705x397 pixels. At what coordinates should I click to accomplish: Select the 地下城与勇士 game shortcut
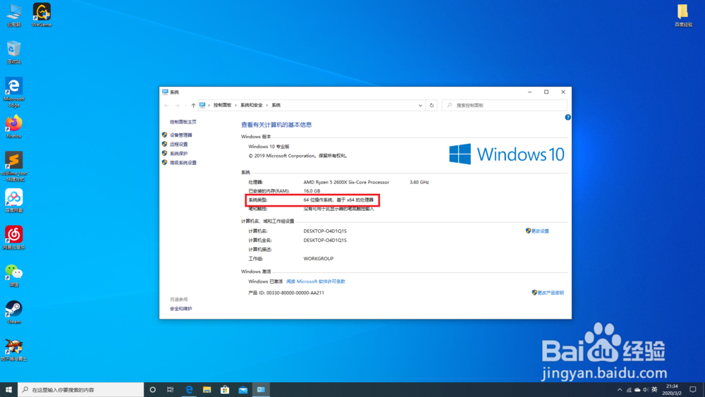pyautogui.click(x=14, y=350)
